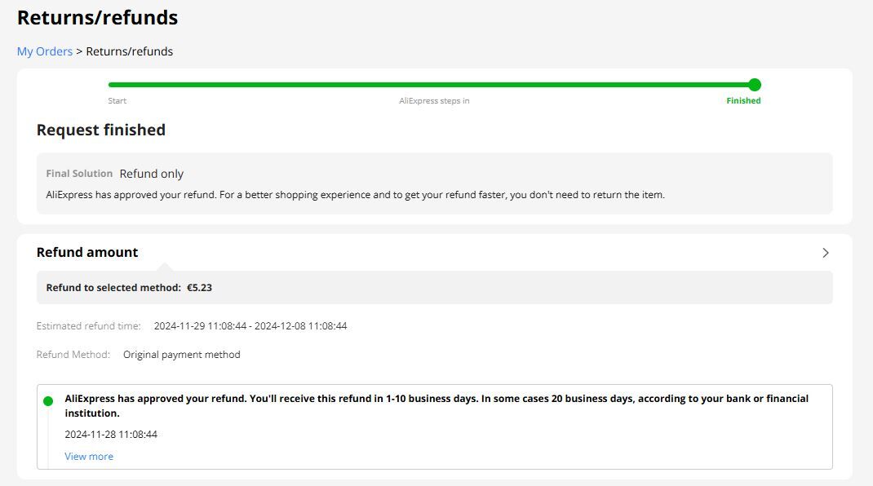Click the Start step label
The width and height of the screenshot is (873, 486).
[x=117, y=101]
